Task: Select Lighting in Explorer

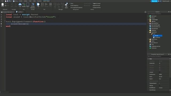Action: (153, 21)
